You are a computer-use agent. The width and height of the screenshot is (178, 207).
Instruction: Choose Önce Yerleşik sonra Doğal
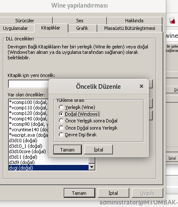(61, 121)
